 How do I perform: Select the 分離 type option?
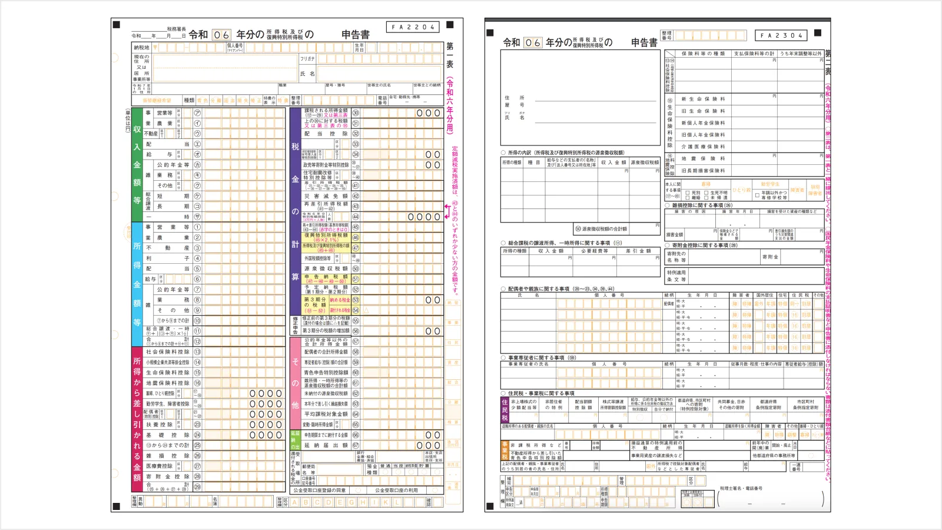(x=215, y=101)
